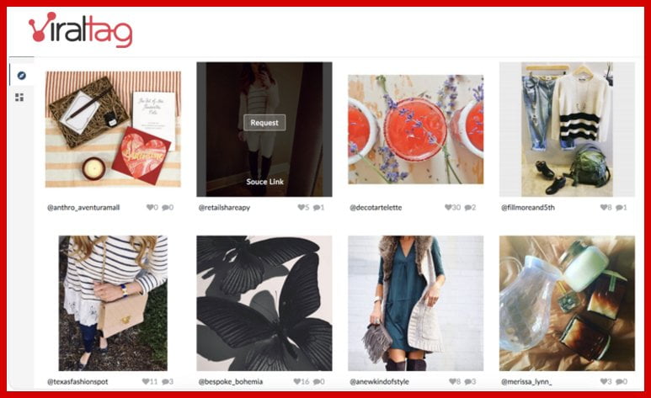The width and height of the screenshot is (651, 398).
Task: Open @anthro_aventuramall username link
Action: tap(83, 207)
